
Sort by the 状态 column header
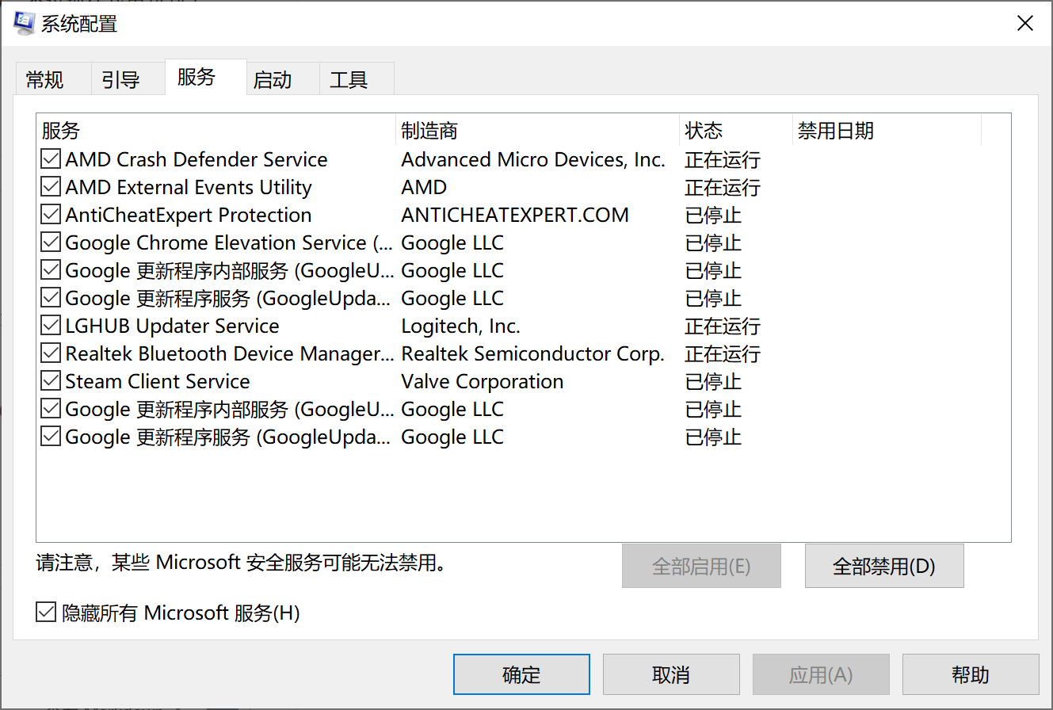coord(736,130)
